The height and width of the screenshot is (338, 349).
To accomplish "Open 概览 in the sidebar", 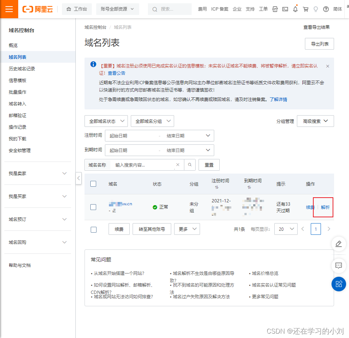I will pos(13,46).
